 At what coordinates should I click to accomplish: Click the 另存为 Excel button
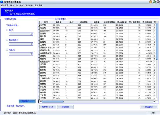point(48,107)
